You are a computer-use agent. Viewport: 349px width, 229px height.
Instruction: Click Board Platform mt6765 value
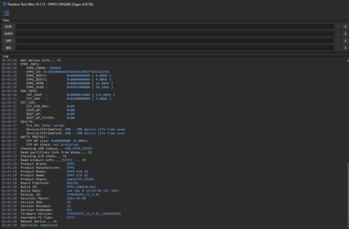pyautogui.click(x=72, y=183)
